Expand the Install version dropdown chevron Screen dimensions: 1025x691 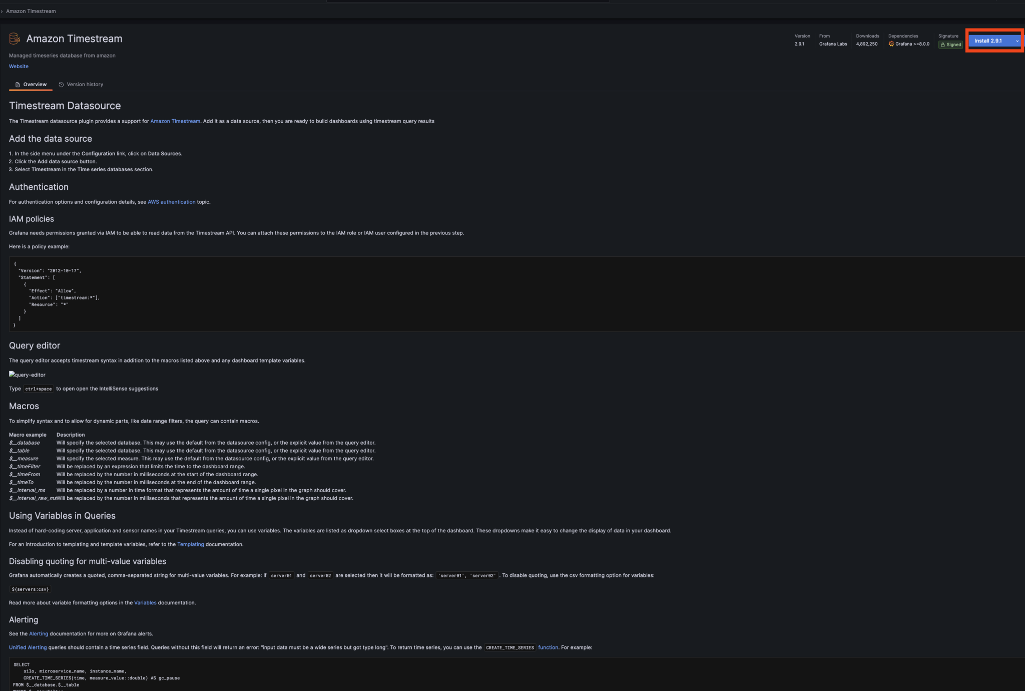click(1016, 41)
